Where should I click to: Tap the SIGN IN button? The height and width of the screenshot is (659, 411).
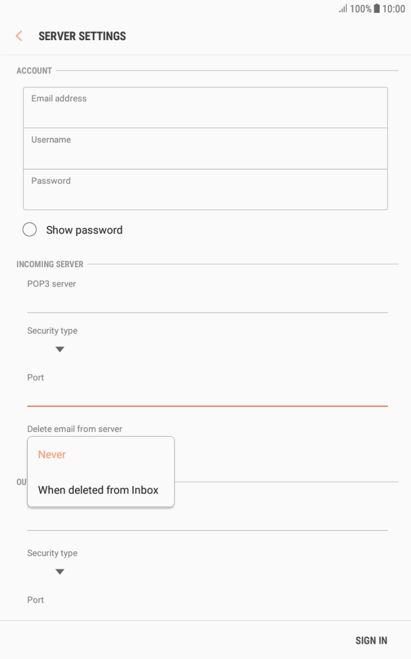click(371, 640)
